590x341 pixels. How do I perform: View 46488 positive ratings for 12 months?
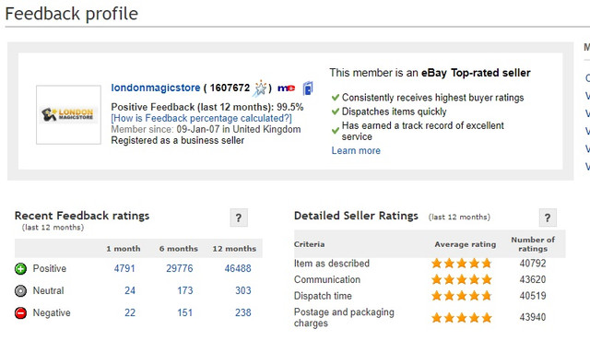coord(238,268)
